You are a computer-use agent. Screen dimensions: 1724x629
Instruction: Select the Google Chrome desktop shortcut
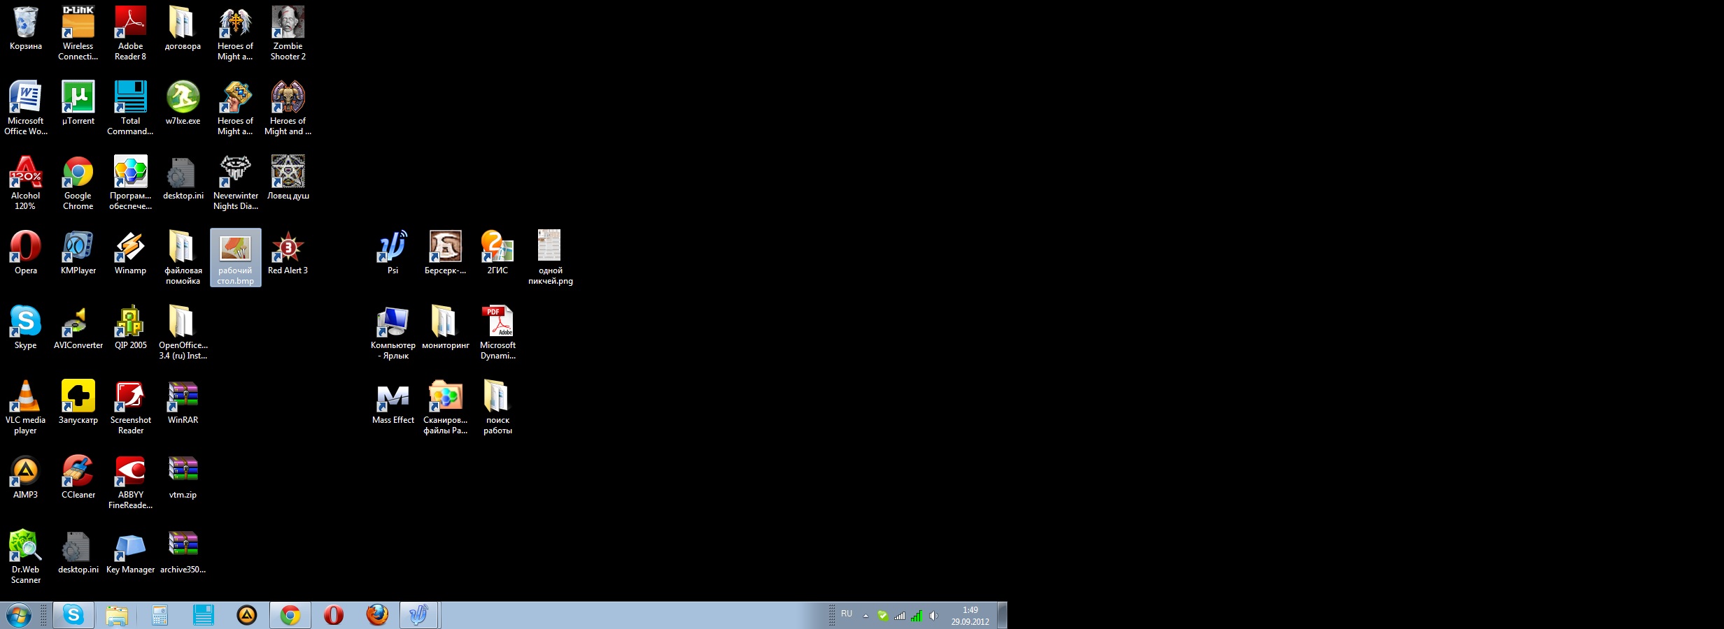click(78, 182)
